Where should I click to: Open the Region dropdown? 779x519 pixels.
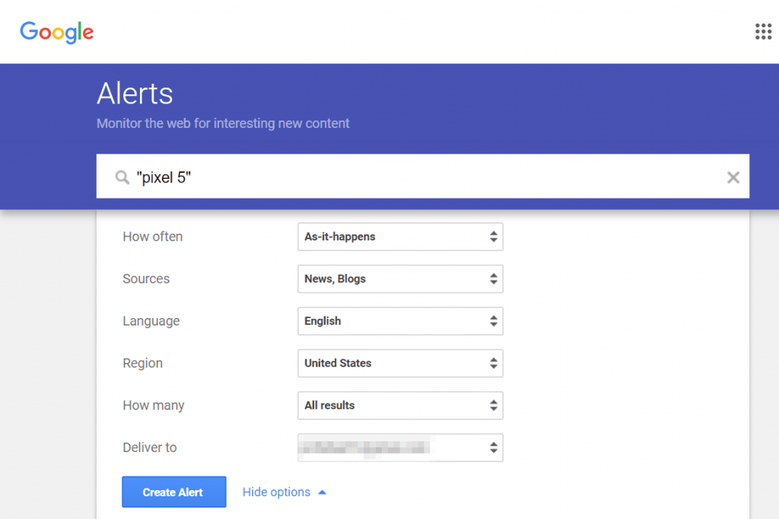click(x=400, y=364)
